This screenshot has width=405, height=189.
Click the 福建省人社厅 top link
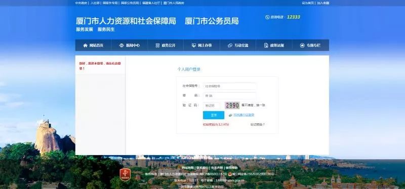[x=151, y=3]
